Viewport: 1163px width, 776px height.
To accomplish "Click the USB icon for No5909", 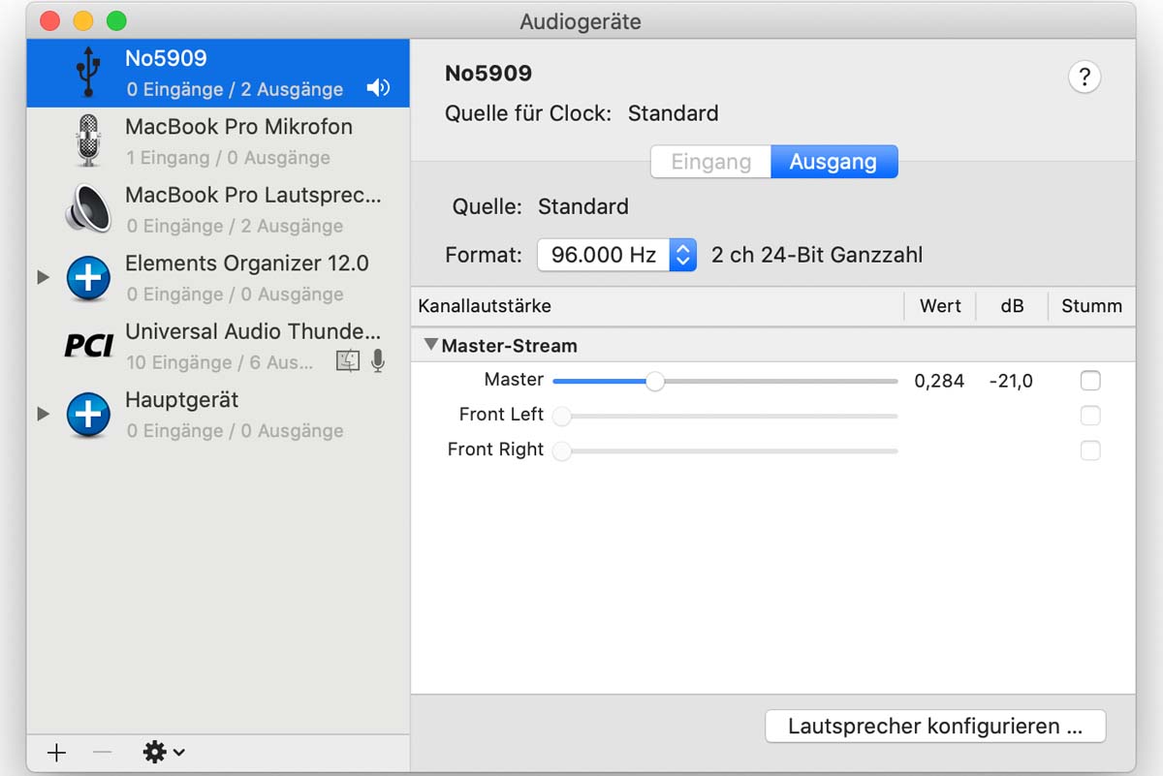I will (88, 74).
